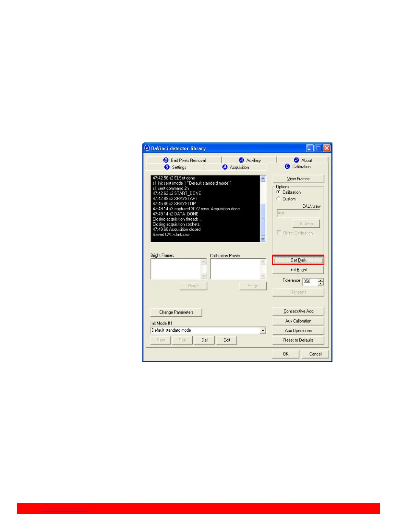Go to the Acquisition tab
This screenshot has width=397, height=514.
pyautogui.click(x=235, y=167)
